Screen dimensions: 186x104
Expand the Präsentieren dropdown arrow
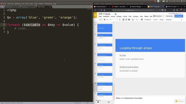point(163,16)
